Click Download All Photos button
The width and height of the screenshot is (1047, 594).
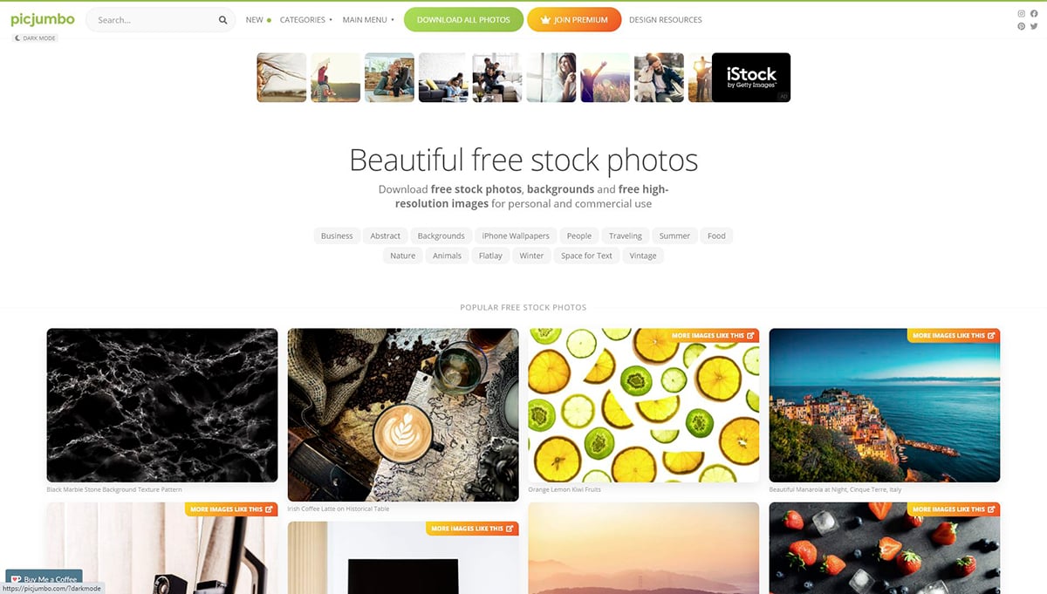click(x=463, y=19)
